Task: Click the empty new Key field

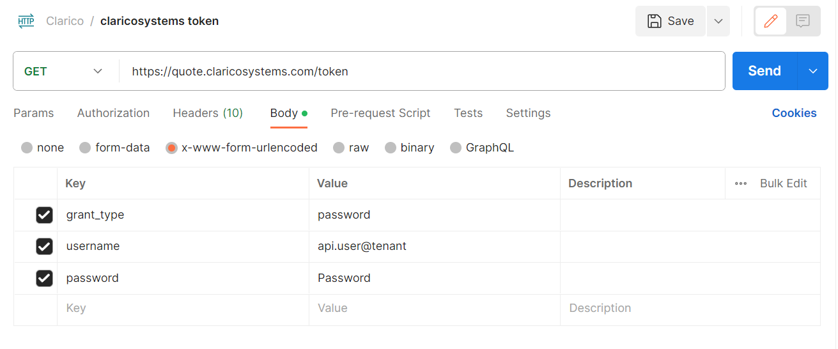Action: click(x=183, y=309)
